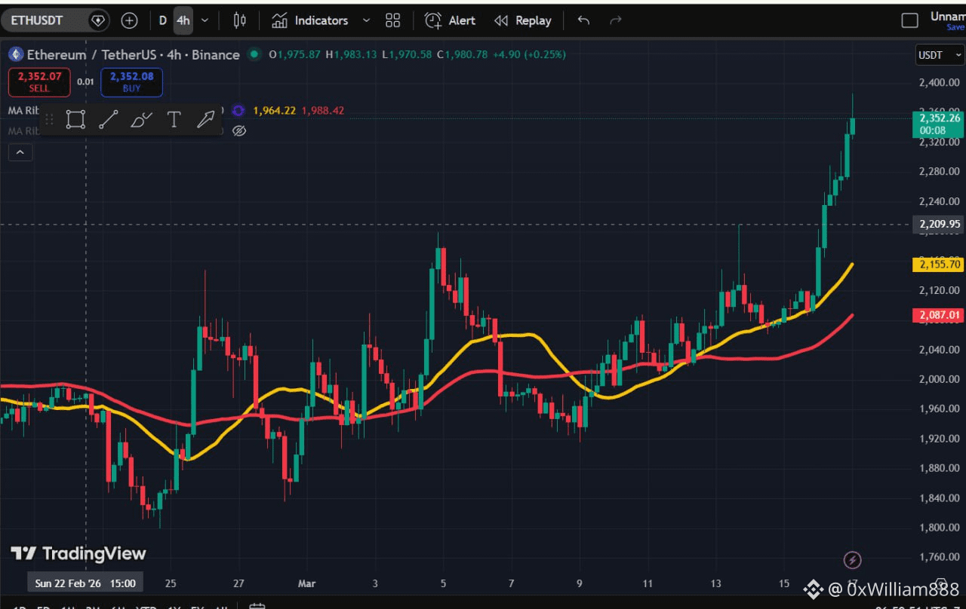This screenshot has width=966, height=609.
Task: Click the red 1,988.42 MA value
Action: click(323, 110)
